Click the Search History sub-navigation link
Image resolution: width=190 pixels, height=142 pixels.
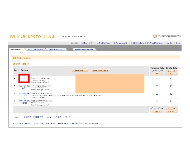[x=26, y=53]
